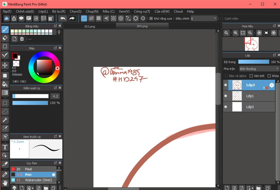The width and height of the screenshot is (280, 190).
Task: Select the Eyedropper tool
Action: [x=5, y=174]
